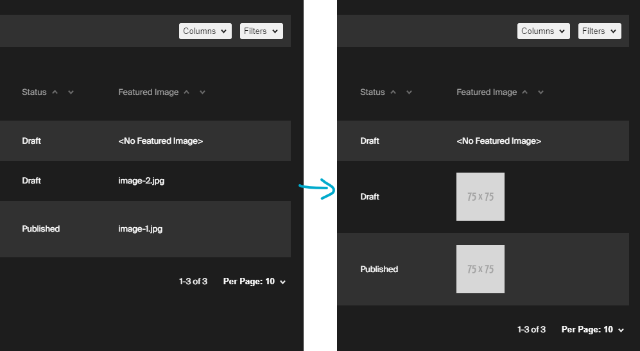The width and height of the screenshot is (640, 351).
Task: Click the 1-3 of 3 count in left panel
Action: pyautogui.click(x=193, y=281)
